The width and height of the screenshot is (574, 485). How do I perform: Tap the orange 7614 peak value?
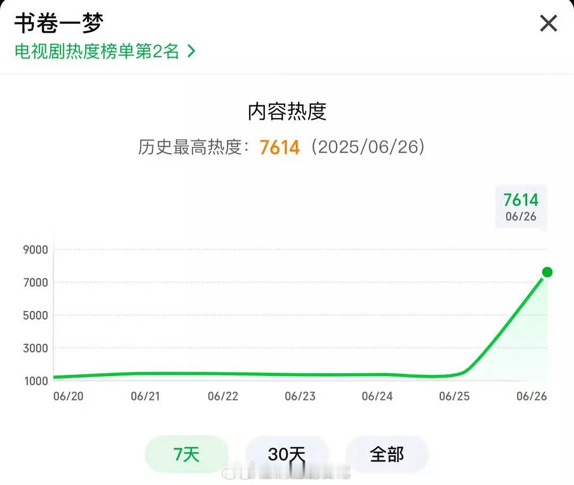[280, 147]
